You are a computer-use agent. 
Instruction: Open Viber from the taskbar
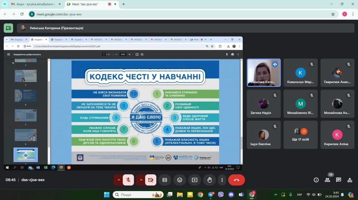(221, 194)
